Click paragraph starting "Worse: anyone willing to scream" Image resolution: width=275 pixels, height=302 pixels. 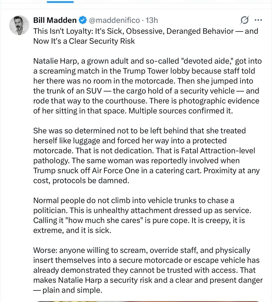coord(148,270)
